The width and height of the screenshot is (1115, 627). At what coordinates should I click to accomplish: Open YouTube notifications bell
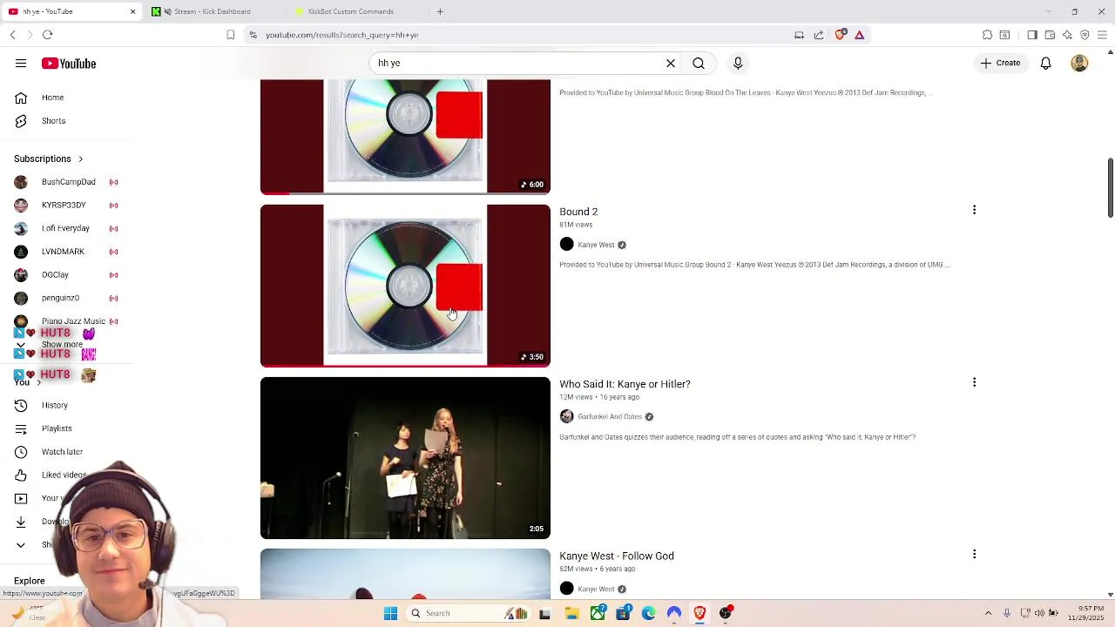(1046, 63)
